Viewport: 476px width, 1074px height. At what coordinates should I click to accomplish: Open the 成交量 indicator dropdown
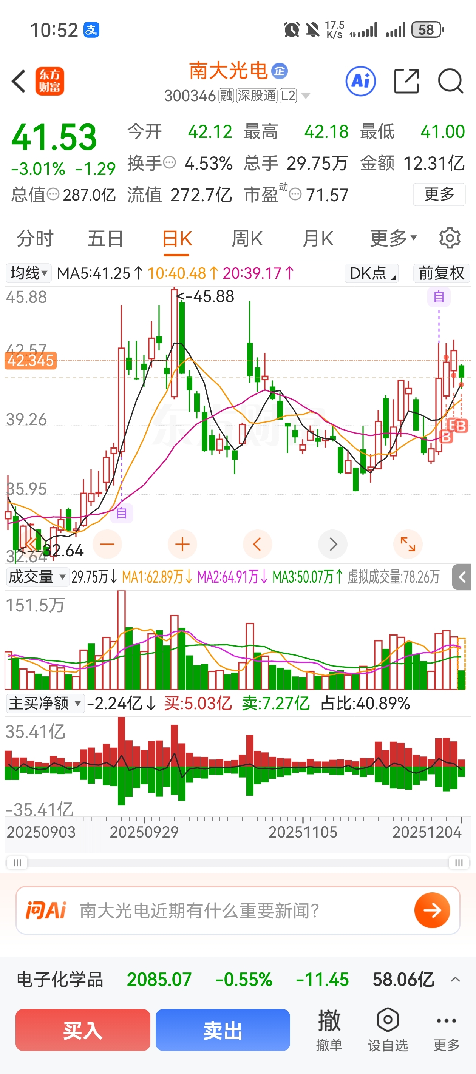click(37, 577)
